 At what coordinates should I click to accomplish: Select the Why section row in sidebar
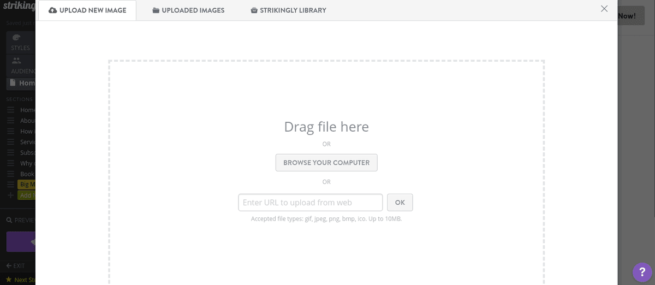(21, 163)
